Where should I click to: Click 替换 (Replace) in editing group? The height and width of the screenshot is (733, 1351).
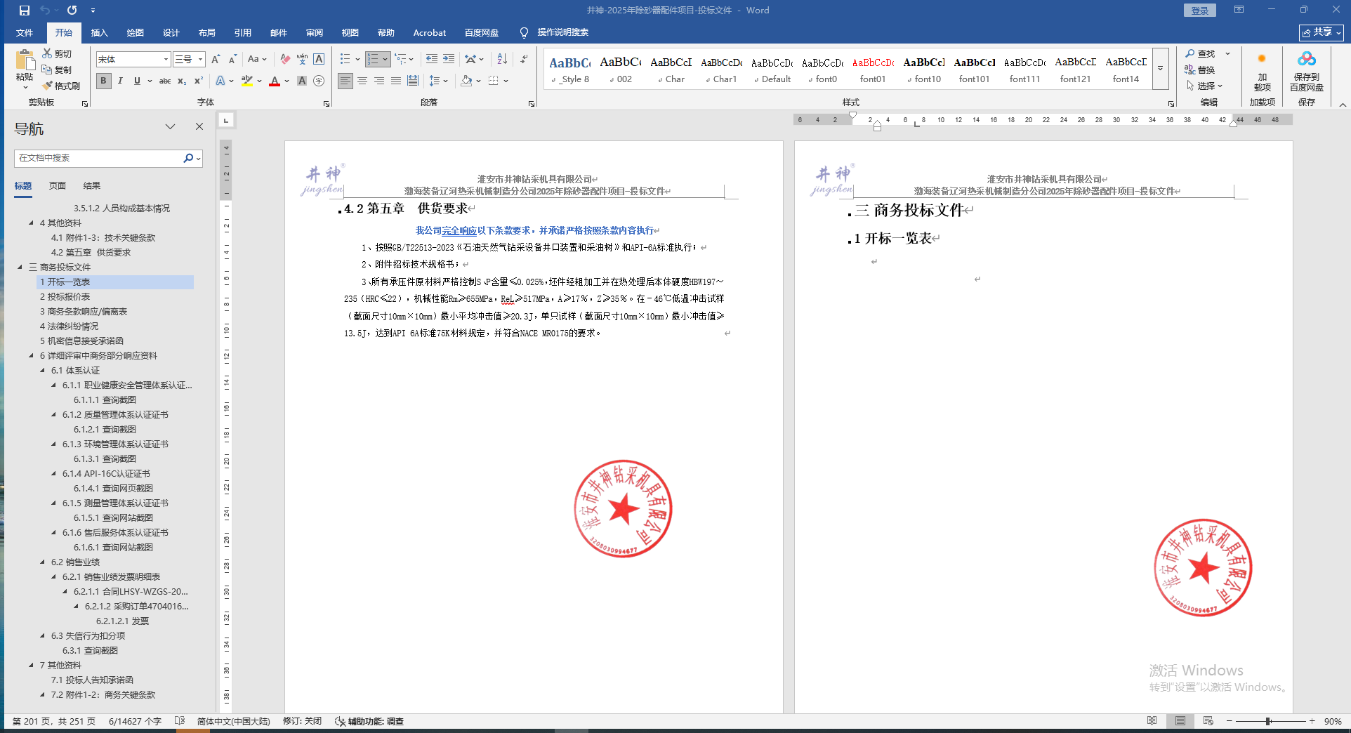pyautogui.click(x=1201, y=70)
